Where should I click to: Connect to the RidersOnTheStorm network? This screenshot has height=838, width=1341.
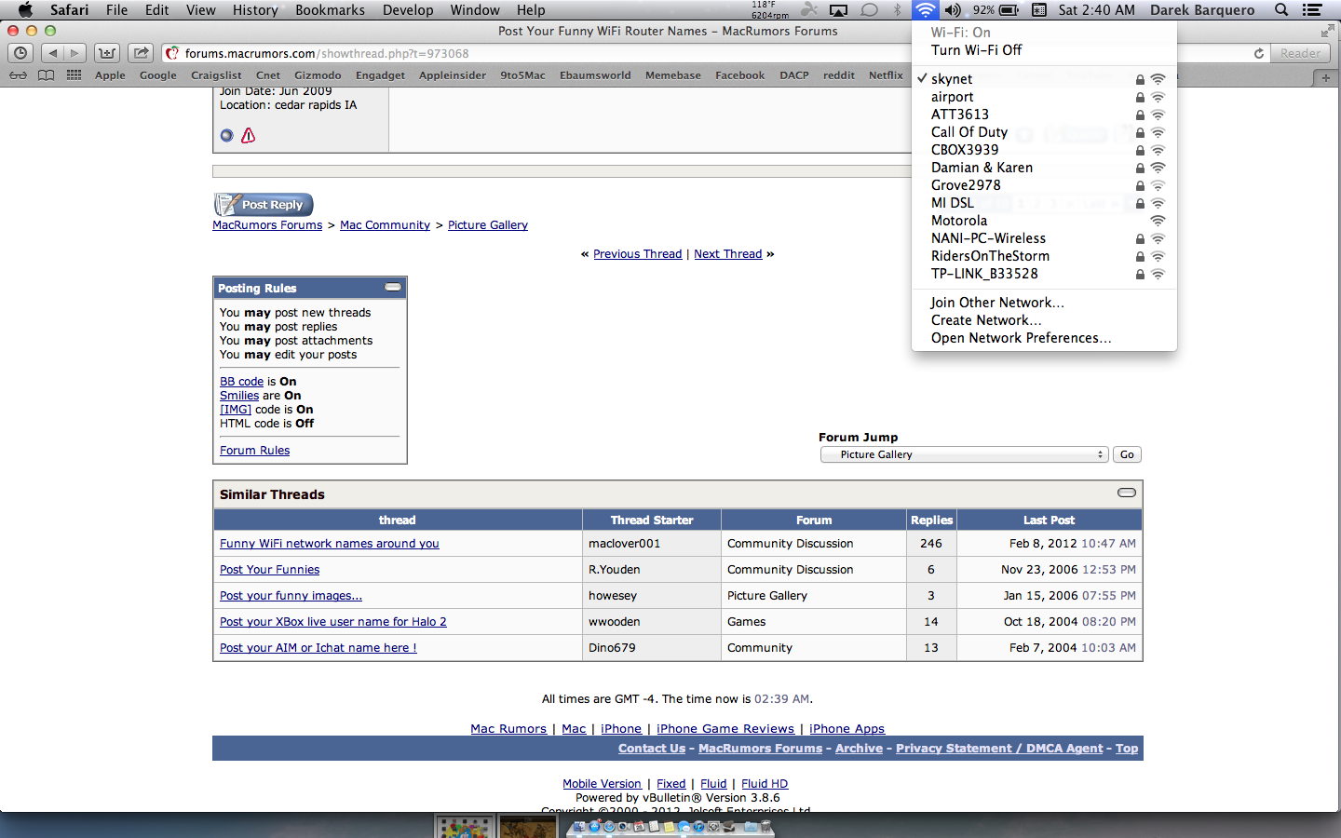click(1044, 256)
